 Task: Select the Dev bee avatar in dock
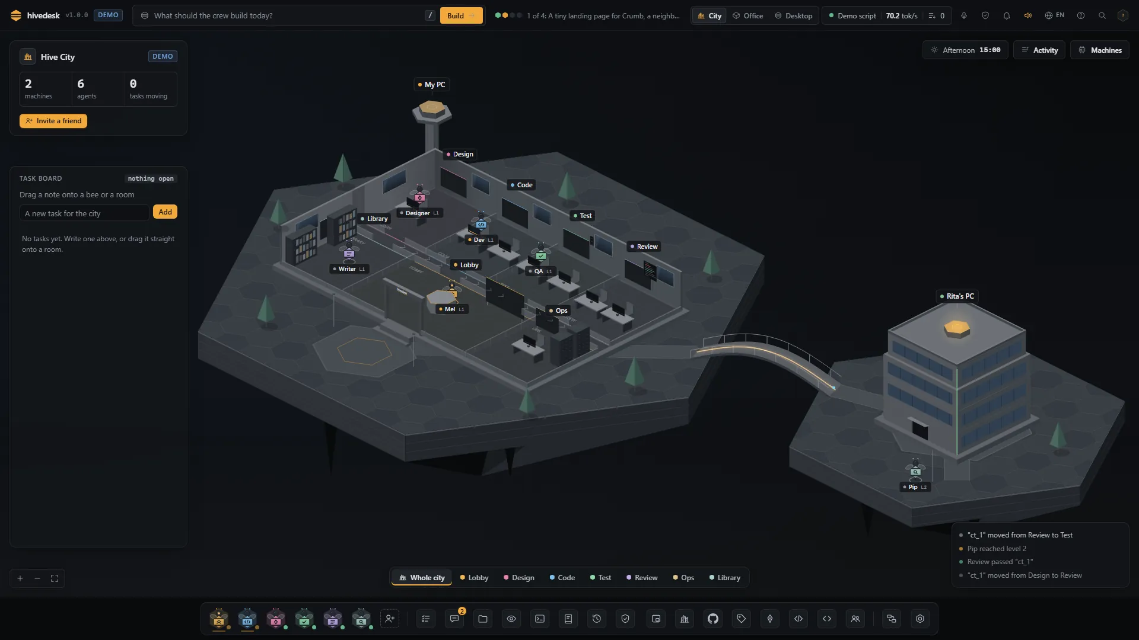click(247, 619)
